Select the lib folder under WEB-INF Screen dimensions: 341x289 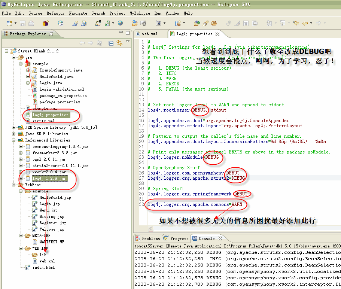tap(43, 255)
